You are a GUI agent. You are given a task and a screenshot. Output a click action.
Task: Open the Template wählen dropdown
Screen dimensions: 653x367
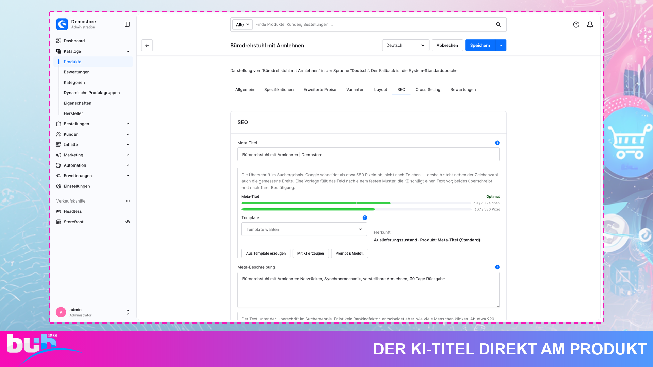(x=304, y=229)
